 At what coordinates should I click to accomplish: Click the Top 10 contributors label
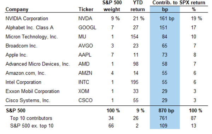(31, 118)
